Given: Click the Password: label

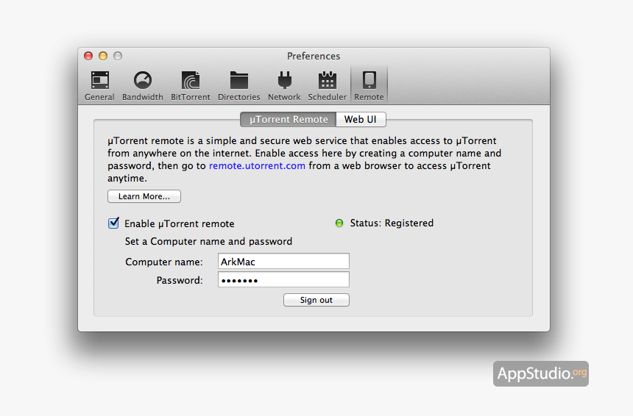Looking at the screenshot, I should [180, 280].
